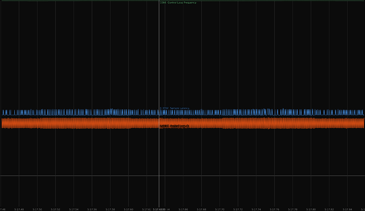
Task: Click the 5:17.78 time axis label
Action: [293, 209]
